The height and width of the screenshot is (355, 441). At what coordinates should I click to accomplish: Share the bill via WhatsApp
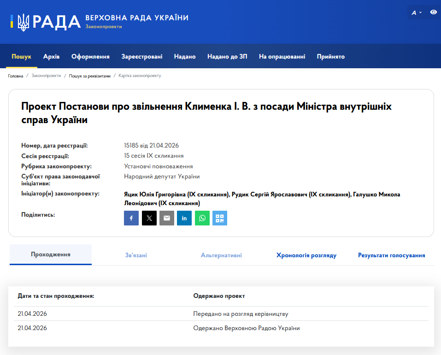pyautogui.click(x=202, y=218)
